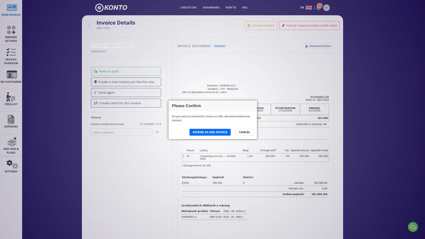Open Credits 581 in the top menu
425x239 pixels.
point(189,7)
